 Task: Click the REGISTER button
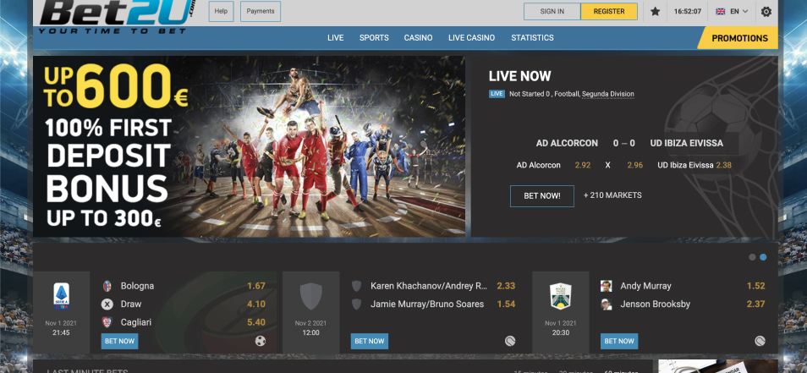point(609,11)
